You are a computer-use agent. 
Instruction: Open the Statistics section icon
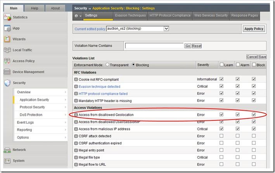click(7, 17)
